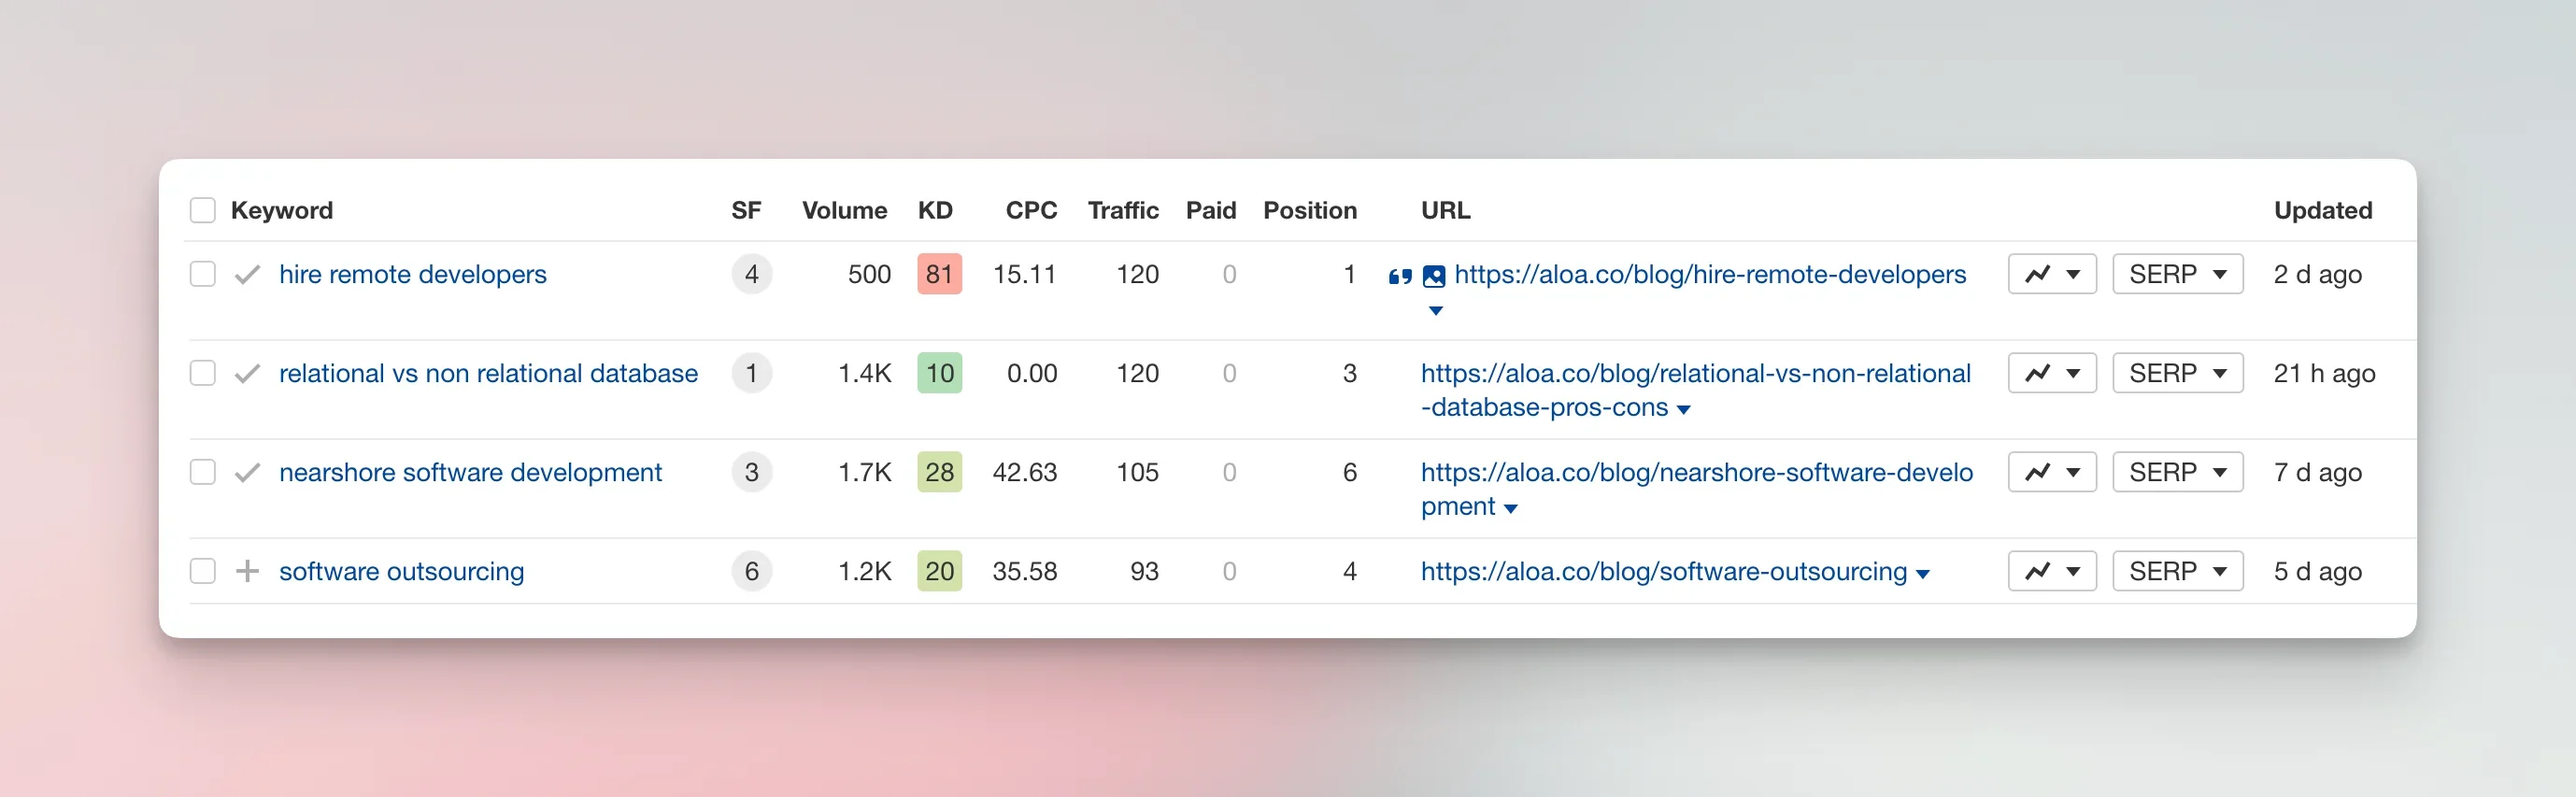This screenshot has height=797, width=2576.
Task: Click the featured snippet quote icon
Action: 1399,276
